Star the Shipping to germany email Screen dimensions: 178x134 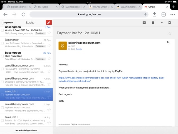click(49, 84)
